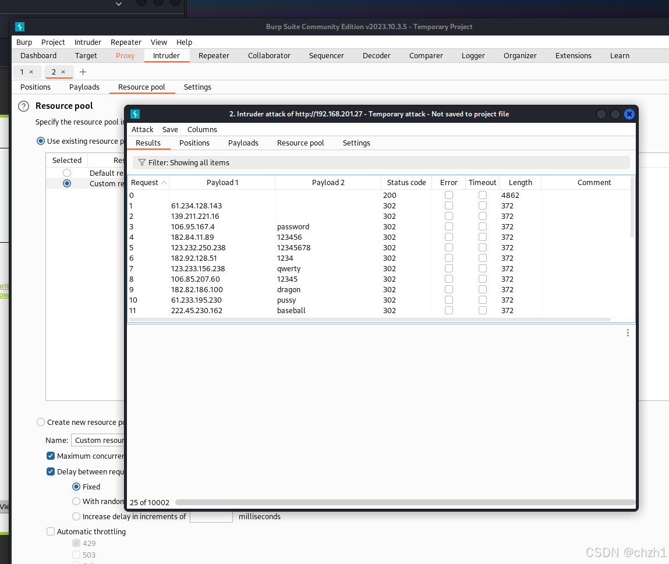Viewport: 669px width, 564px height.
Task: Select Increase delay in increments radio button
Action: pyautogui.click(x=76, y=516)
